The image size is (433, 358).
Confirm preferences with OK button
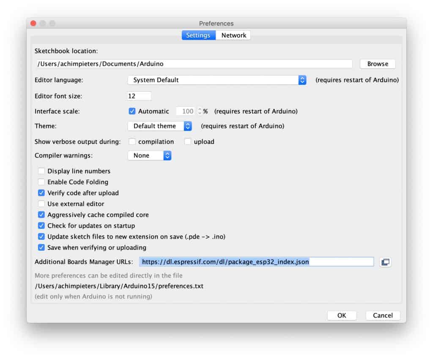point(342,315)
